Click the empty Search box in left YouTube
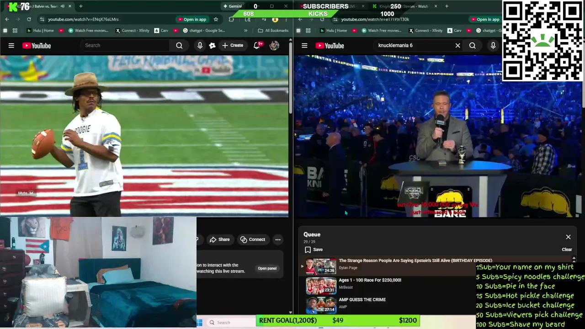The width and height of the screenshot is (585, 329). [125, 45]
